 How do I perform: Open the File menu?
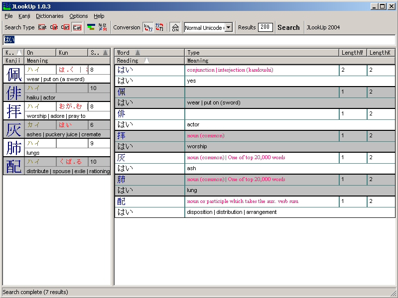(8, 16)
